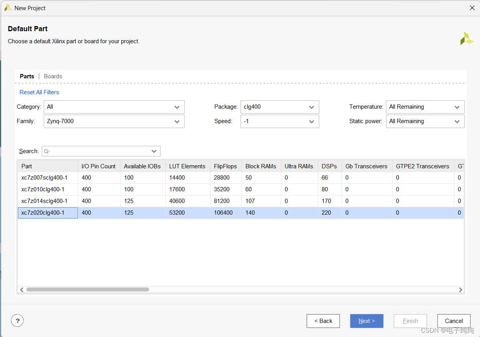Image resolution: width=480 pixels, height=337 pixels.
Task: Select part xc7z007sclg400-1
Action: pyautogui.click(x=44, y=178)
